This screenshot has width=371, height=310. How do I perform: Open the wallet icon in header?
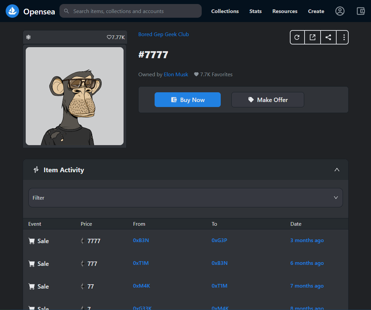pos(361,11)
